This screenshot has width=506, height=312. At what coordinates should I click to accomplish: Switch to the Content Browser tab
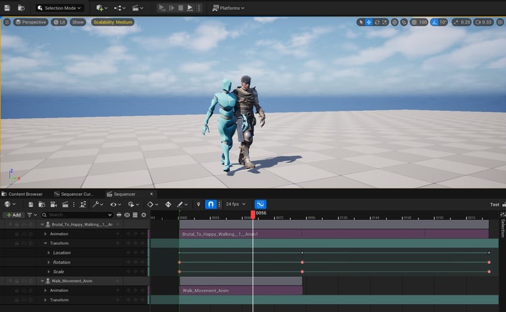[x=25, y=194]
